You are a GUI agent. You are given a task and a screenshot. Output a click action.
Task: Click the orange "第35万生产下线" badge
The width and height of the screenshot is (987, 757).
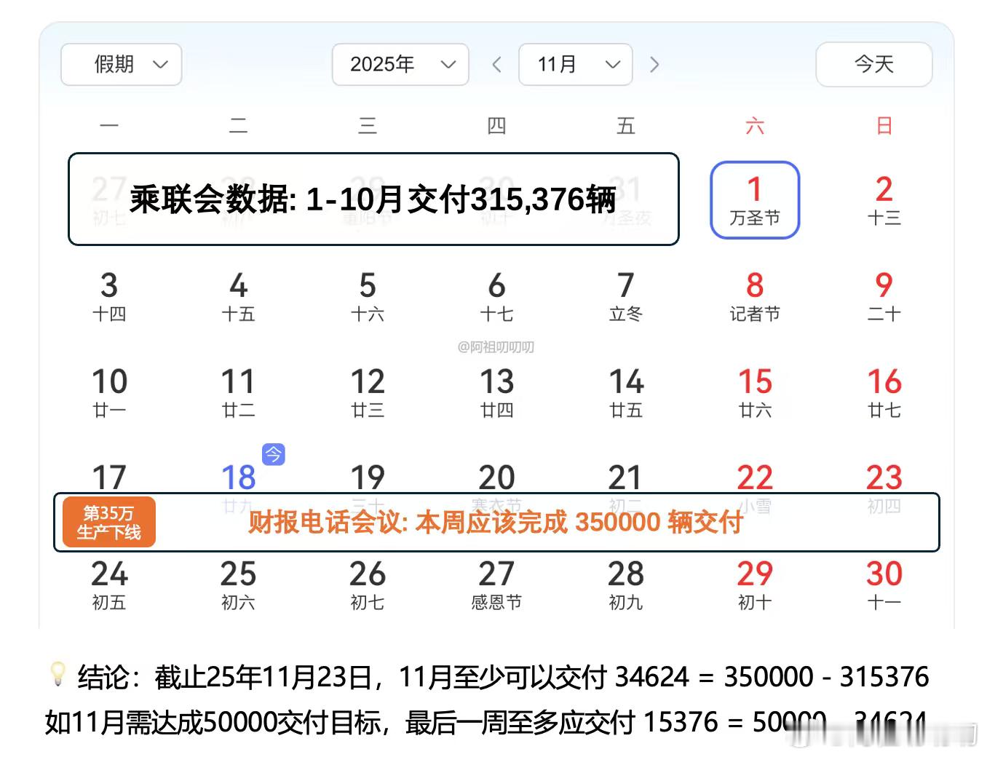coord(108,521)
